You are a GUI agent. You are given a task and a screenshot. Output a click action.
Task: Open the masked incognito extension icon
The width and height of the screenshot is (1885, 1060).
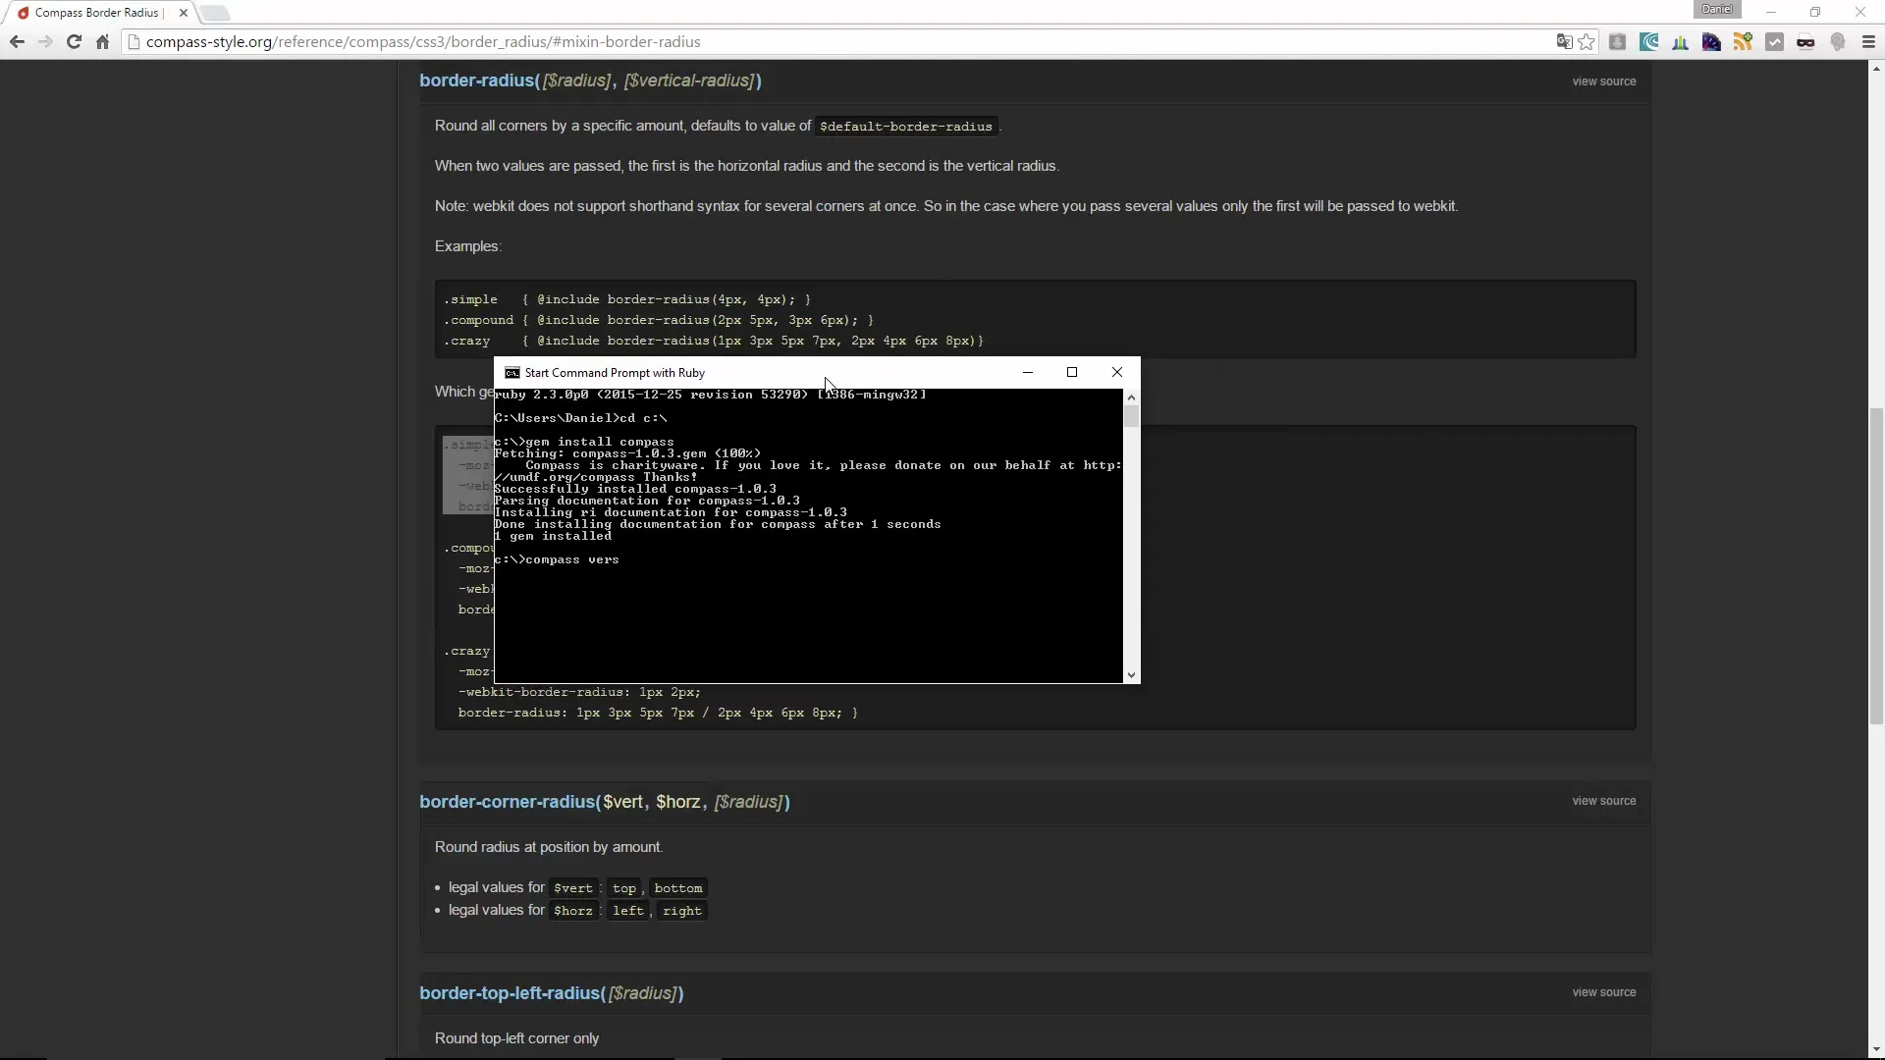pyautogui.click(x=1806, y=42)
